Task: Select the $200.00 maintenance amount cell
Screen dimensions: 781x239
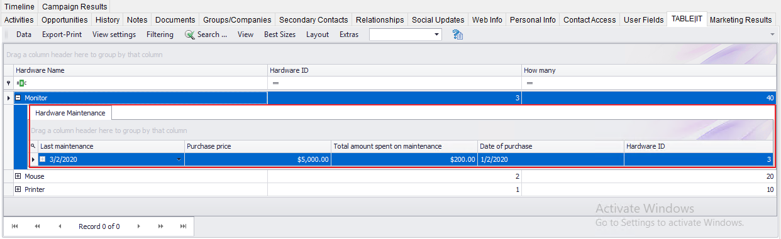Action: tap(404, 159)
